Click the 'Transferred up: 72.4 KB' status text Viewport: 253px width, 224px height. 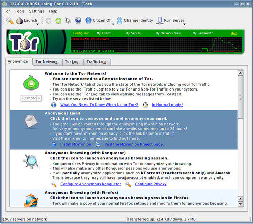(161, 219)
